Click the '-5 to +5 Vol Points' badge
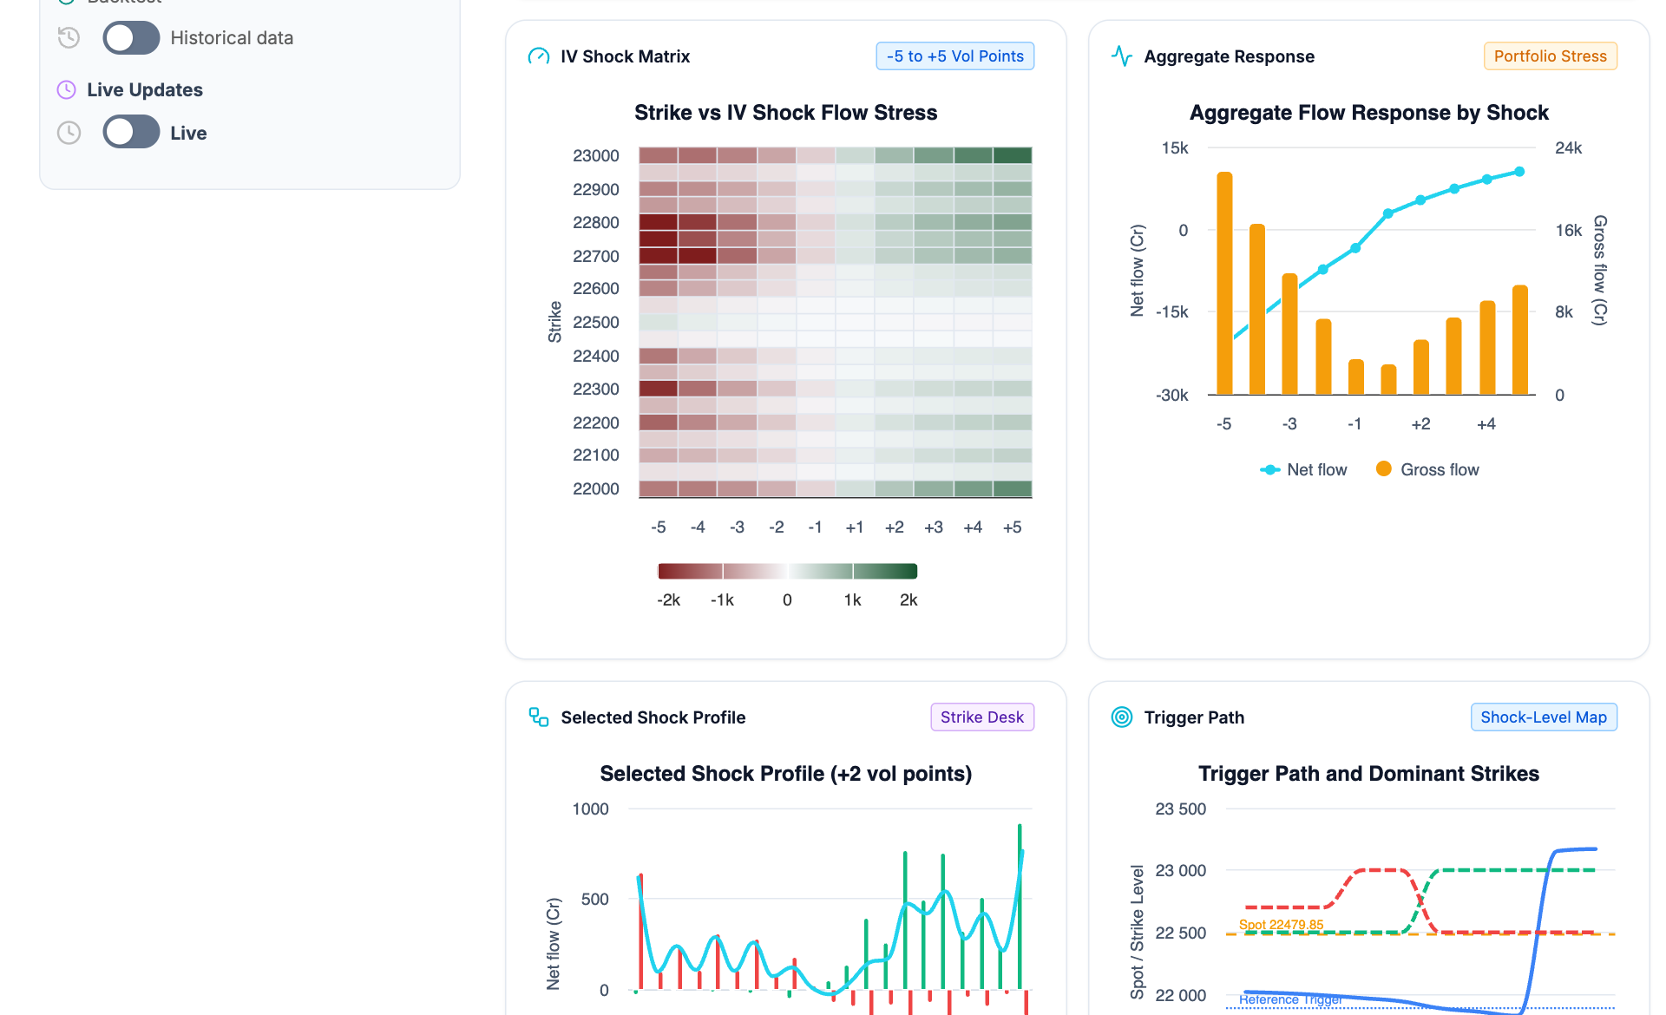1666x1015 pixels. click(954, 56)
